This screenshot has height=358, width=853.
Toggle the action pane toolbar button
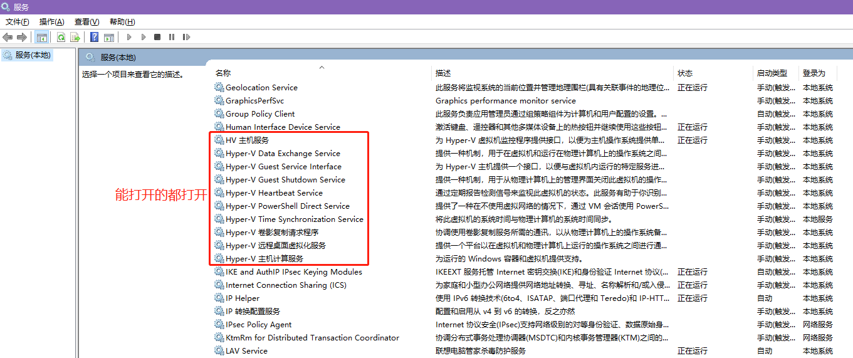pos(108,38)
